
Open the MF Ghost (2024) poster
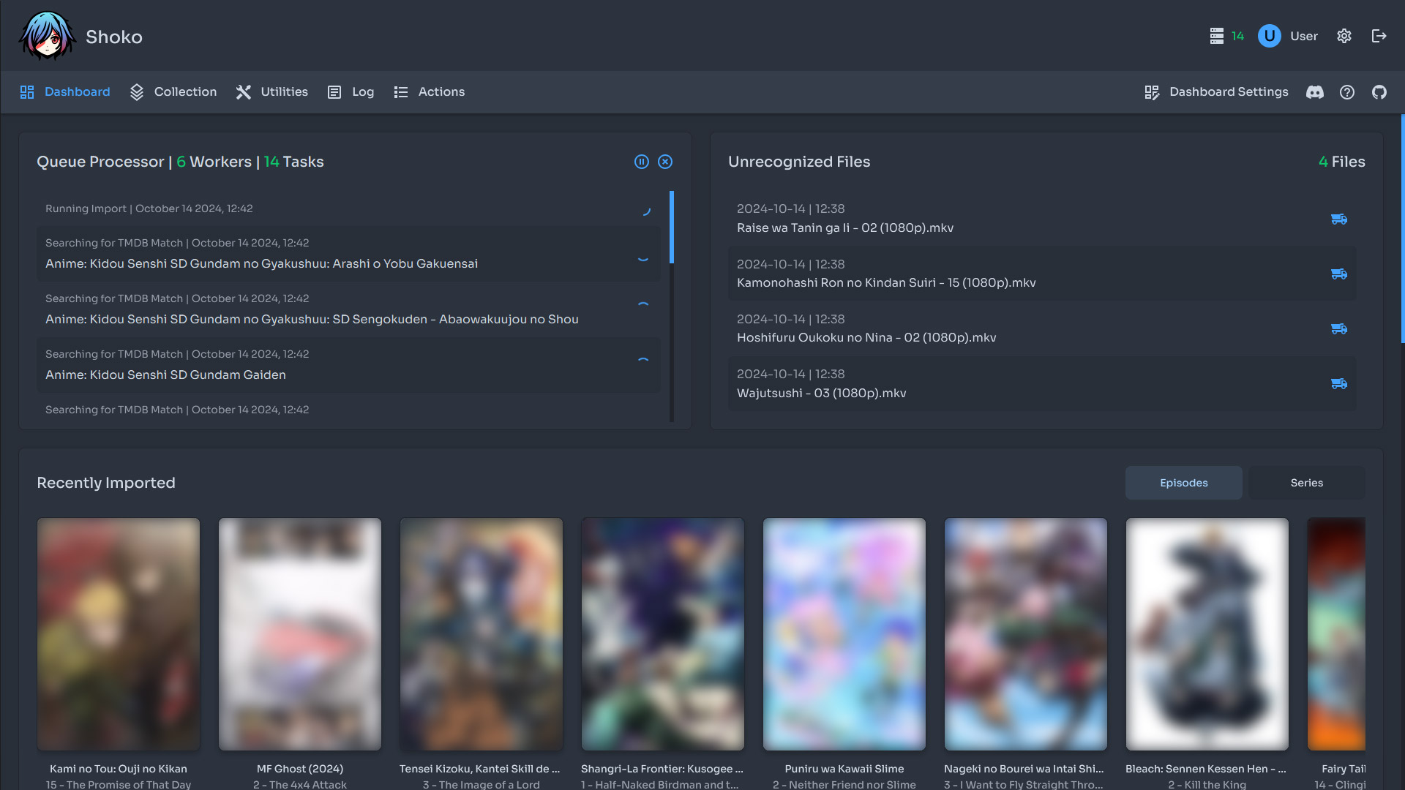pos(299,633)
